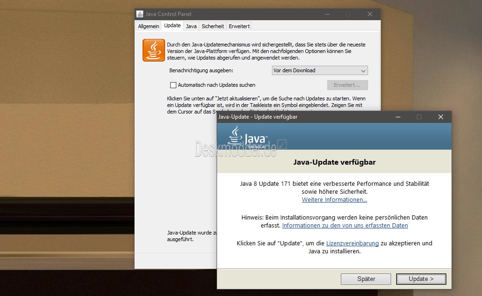This screenshot has width=482, height=296.
Task: Open the 'Weitere Informationen...' link
Action: click(x=334, y=200)
